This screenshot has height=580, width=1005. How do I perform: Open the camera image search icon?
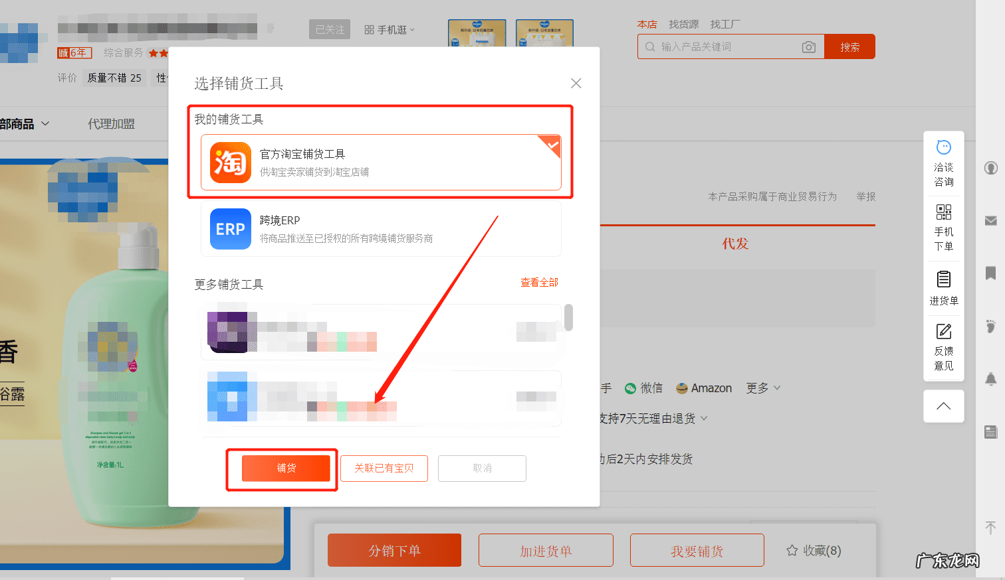click(x=808, y=46)
